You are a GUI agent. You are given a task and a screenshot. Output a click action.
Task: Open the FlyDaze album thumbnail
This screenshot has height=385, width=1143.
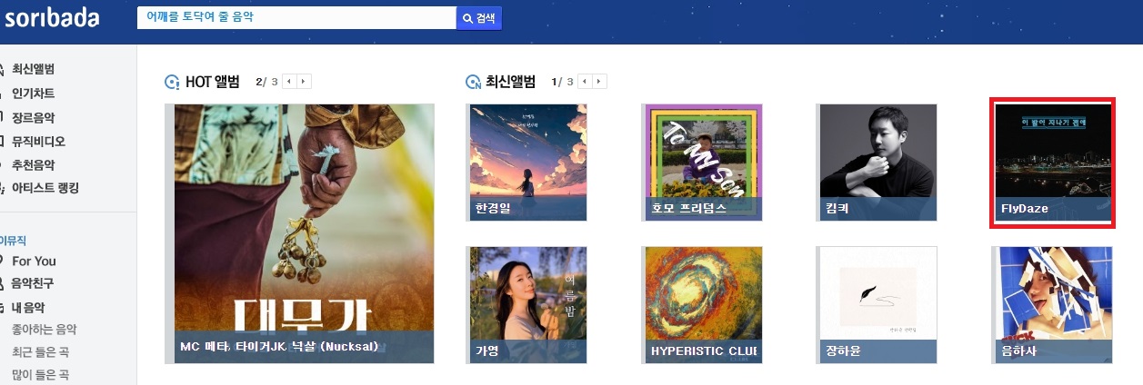point(1053,163)
